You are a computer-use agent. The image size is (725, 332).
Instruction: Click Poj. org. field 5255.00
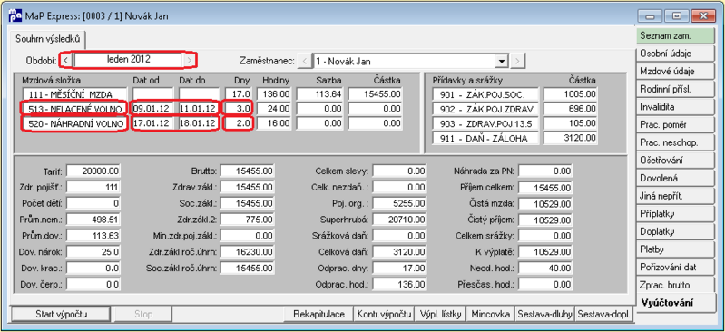coord(399,203)
